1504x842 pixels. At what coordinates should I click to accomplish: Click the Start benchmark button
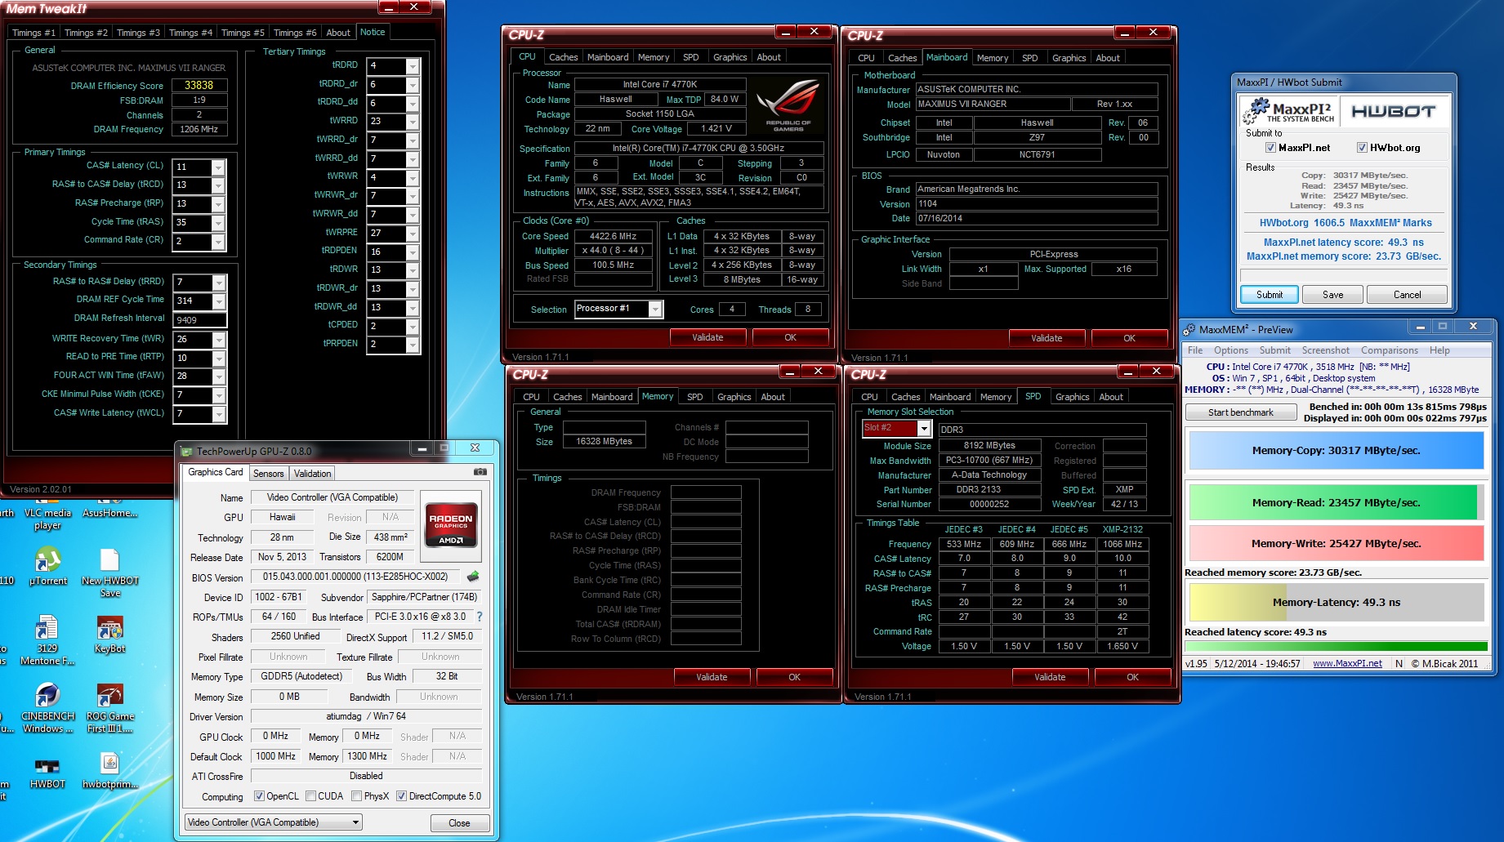tap(1240, 412)
